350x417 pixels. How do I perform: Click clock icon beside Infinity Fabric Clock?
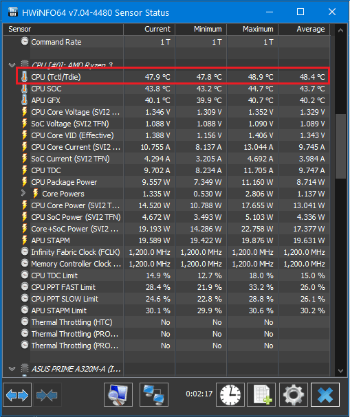(x=25, y=251)
